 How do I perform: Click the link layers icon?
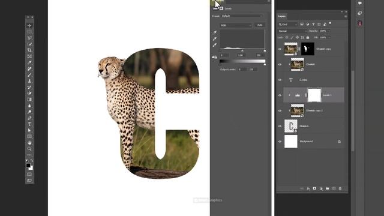coord(302,188)
